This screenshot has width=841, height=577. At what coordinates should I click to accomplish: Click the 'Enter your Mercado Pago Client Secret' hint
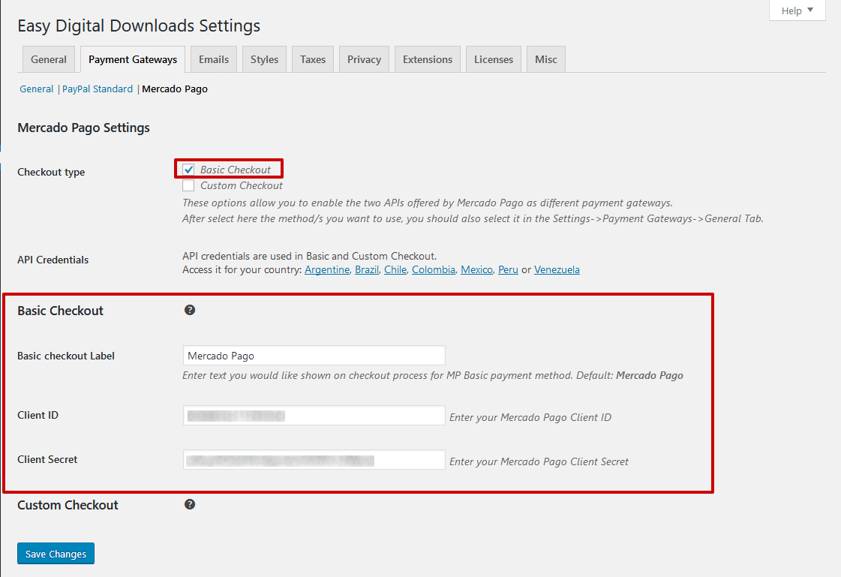pyautogui.click(x=539, y=461)
